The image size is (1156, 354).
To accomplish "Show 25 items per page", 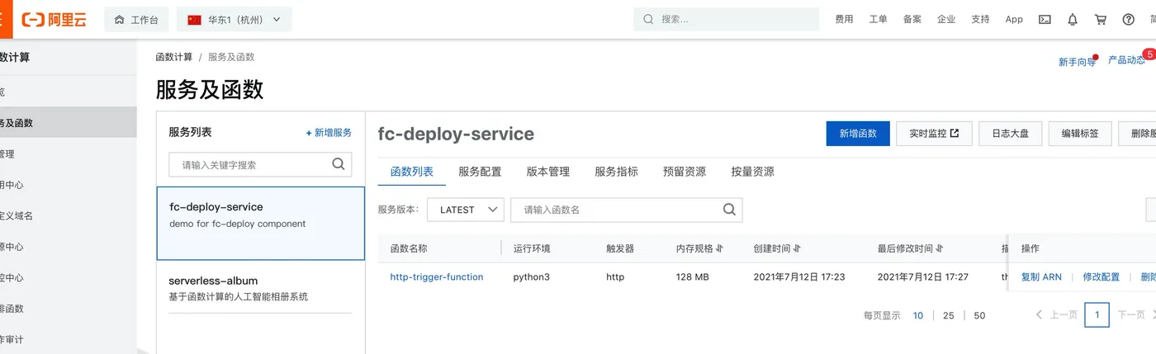I will [949, 315].
